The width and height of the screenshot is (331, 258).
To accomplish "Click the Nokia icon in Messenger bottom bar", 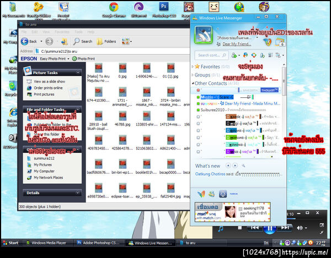I will click(x=233, y=194).
